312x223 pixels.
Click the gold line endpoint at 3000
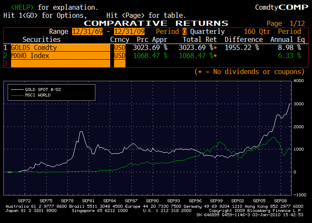click(x=290, y=104)
